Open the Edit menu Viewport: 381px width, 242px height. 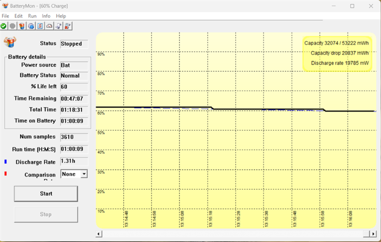click(19, 16)
